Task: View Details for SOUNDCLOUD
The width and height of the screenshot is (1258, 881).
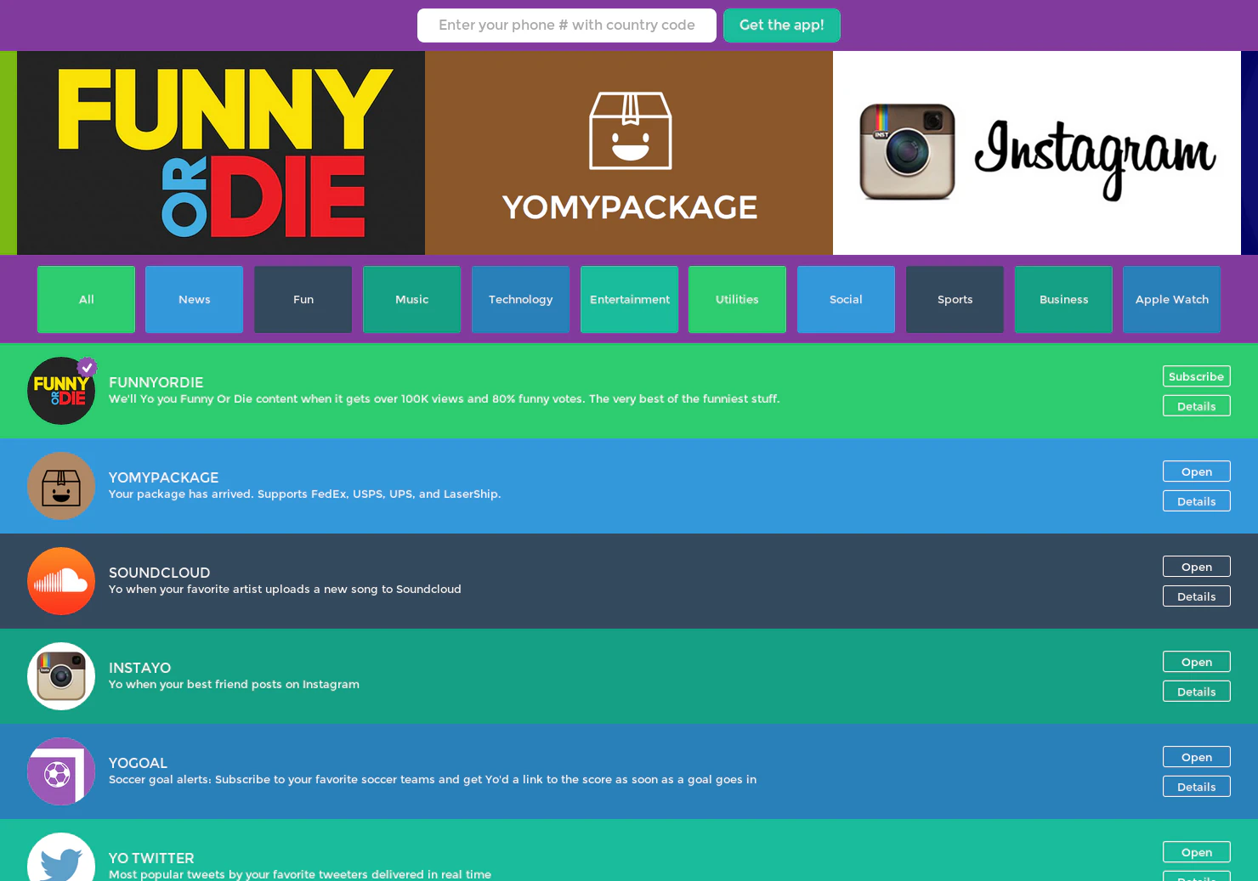Action: pyautogui.click(x=1197, y=596)
